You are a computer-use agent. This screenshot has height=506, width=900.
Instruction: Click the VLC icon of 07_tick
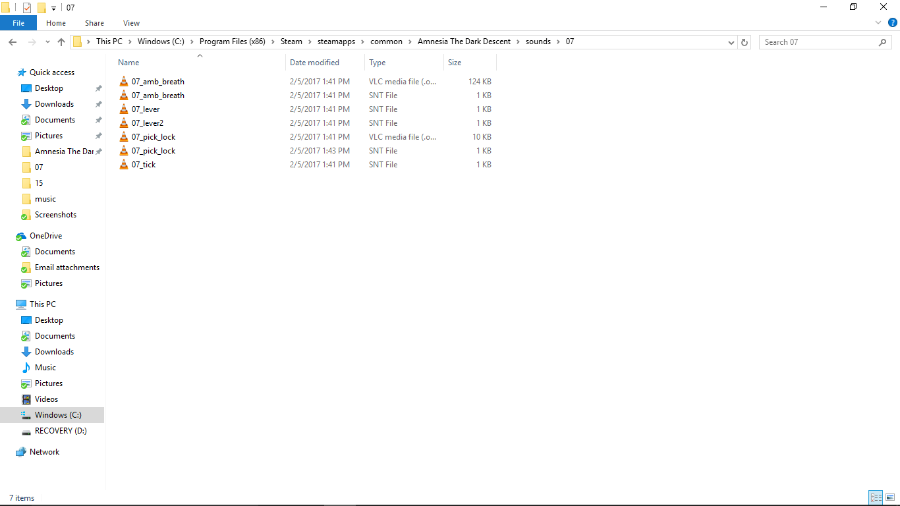124,165
